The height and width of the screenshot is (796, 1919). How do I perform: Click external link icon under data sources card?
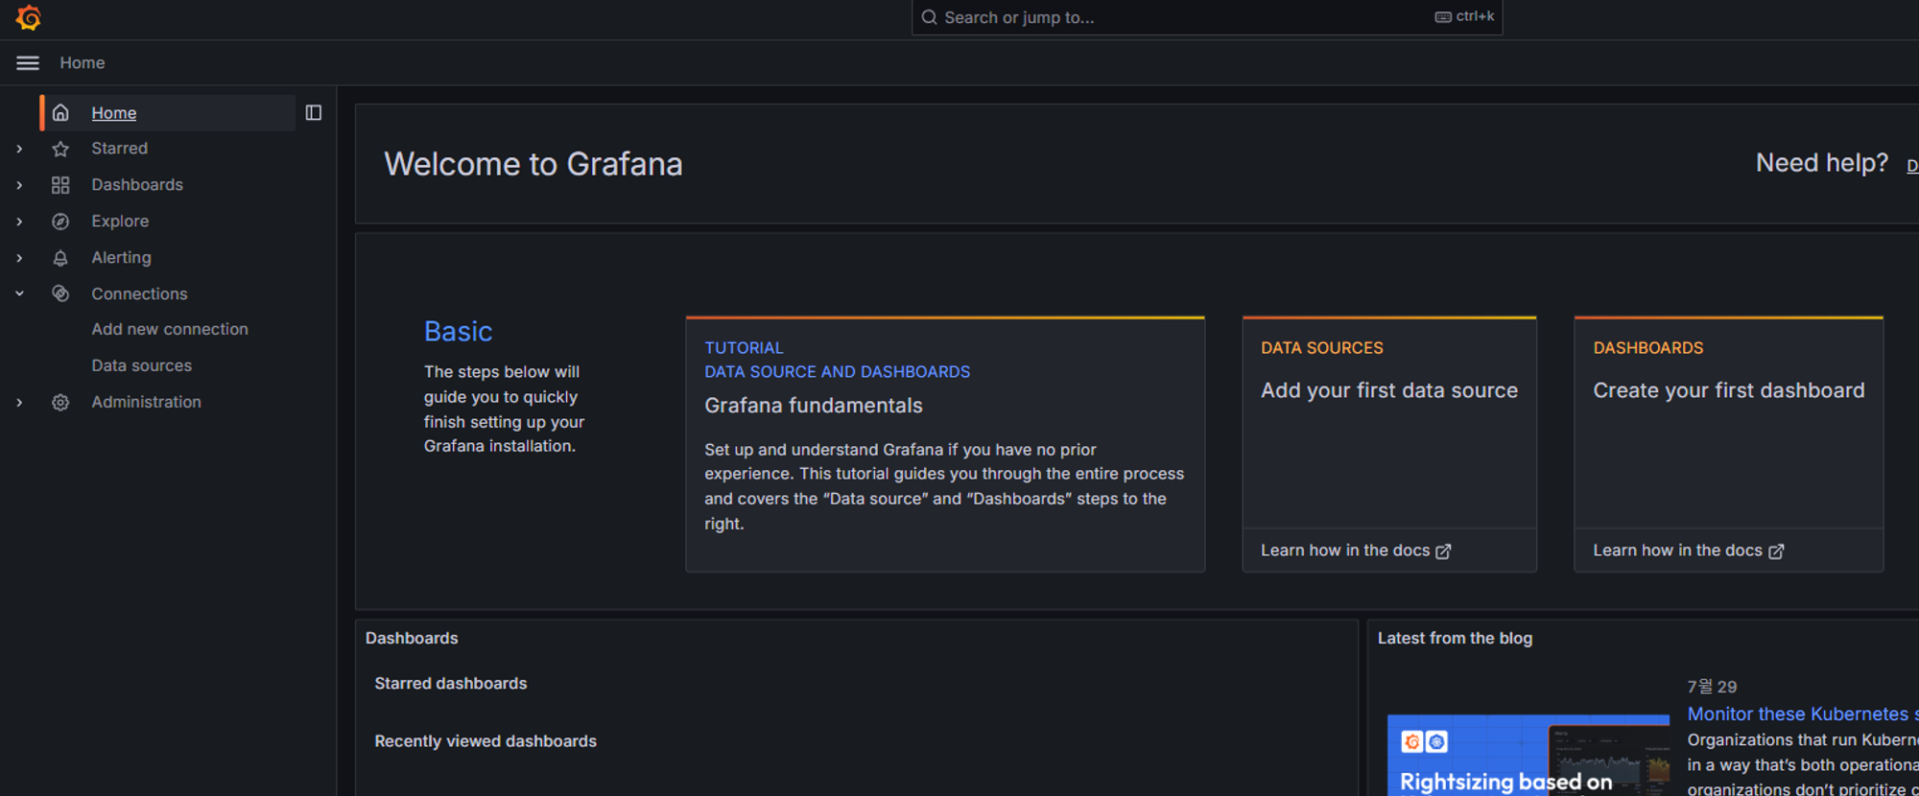click(x=1443, y=551)
